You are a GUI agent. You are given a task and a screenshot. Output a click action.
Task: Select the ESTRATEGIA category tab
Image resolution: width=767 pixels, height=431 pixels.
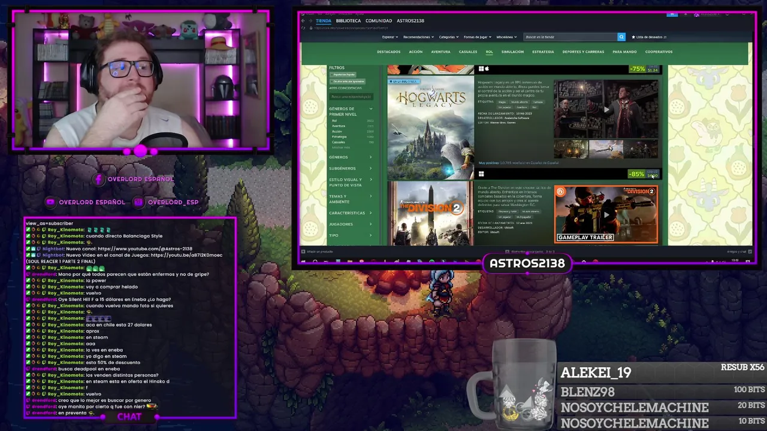(x=543, y=51)
